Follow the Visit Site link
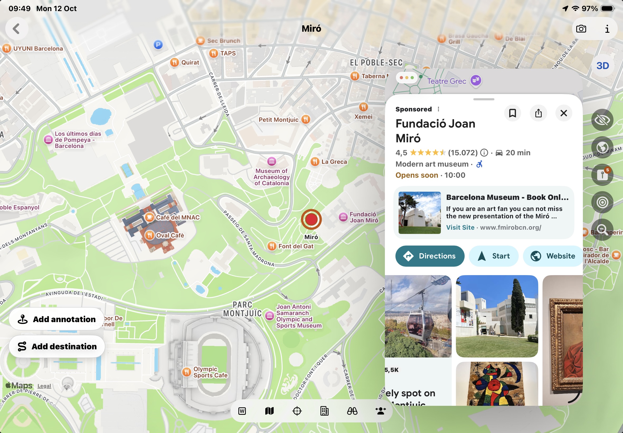Screen dimensions: 623x433 tap(460, 227)
